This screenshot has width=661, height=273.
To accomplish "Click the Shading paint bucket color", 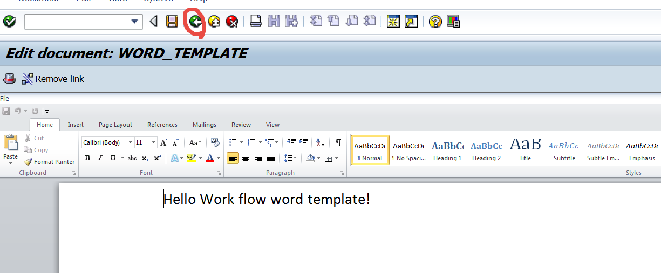I will coord(310,158).
